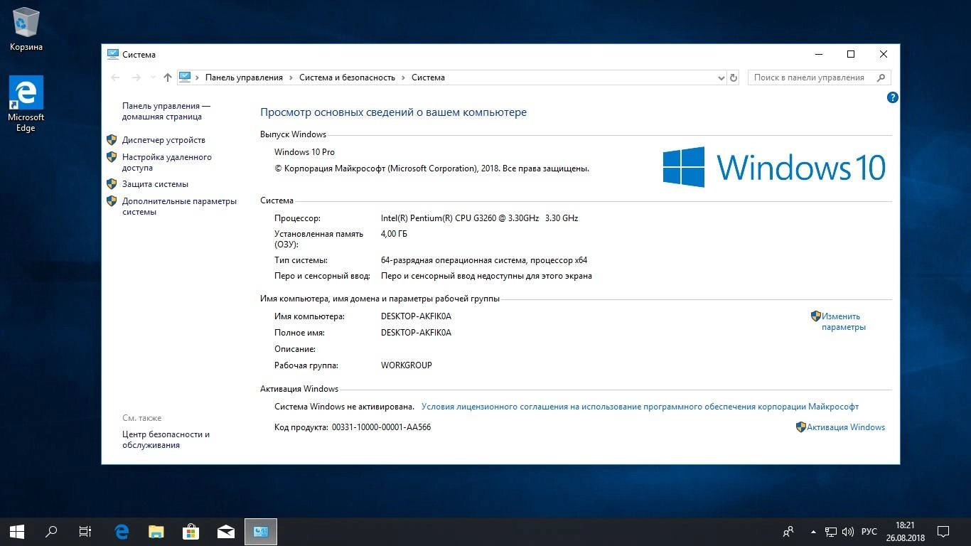
Task: Click the WORKGROUP value
Action: tap(407, 365)
